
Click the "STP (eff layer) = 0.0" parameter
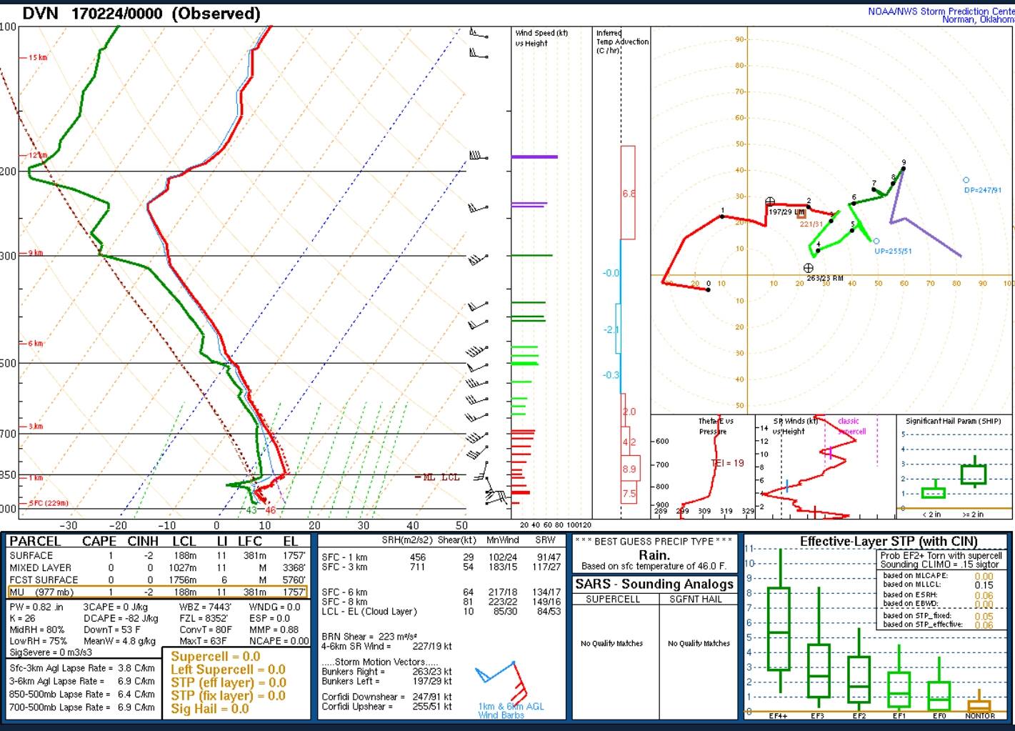[229, 682]
